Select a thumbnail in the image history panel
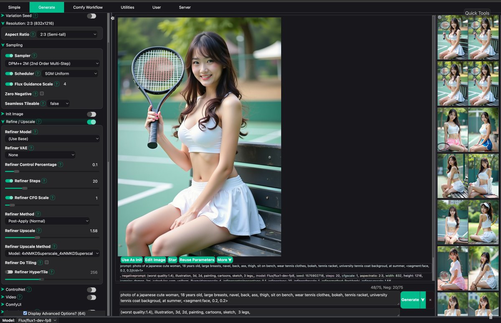The width and height of the screenshot is (501, 323). pos(452,38)
